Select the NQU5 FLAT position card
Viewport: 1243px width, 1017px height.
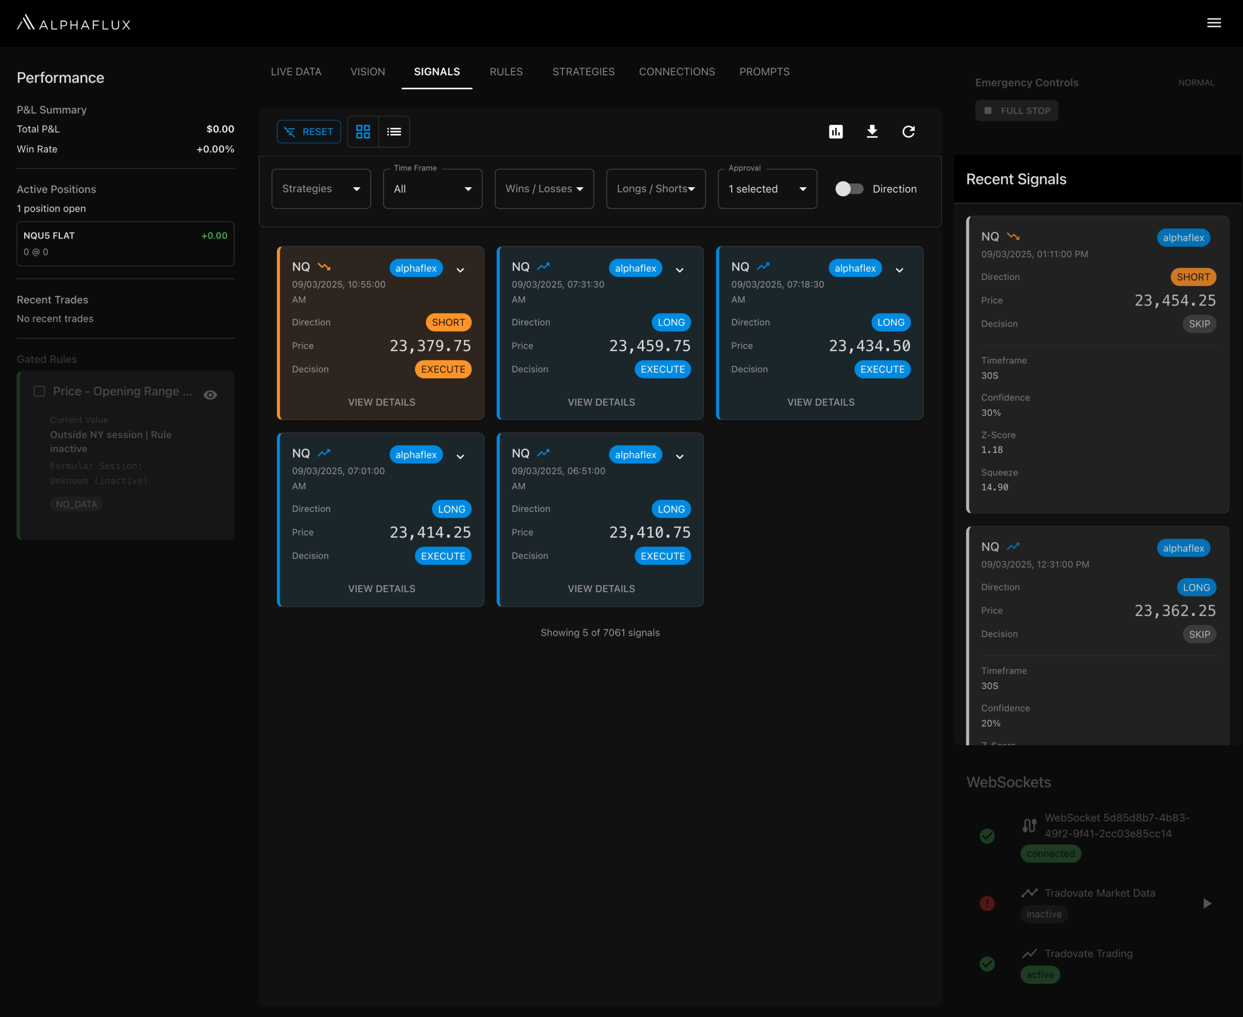pos(125,244)
